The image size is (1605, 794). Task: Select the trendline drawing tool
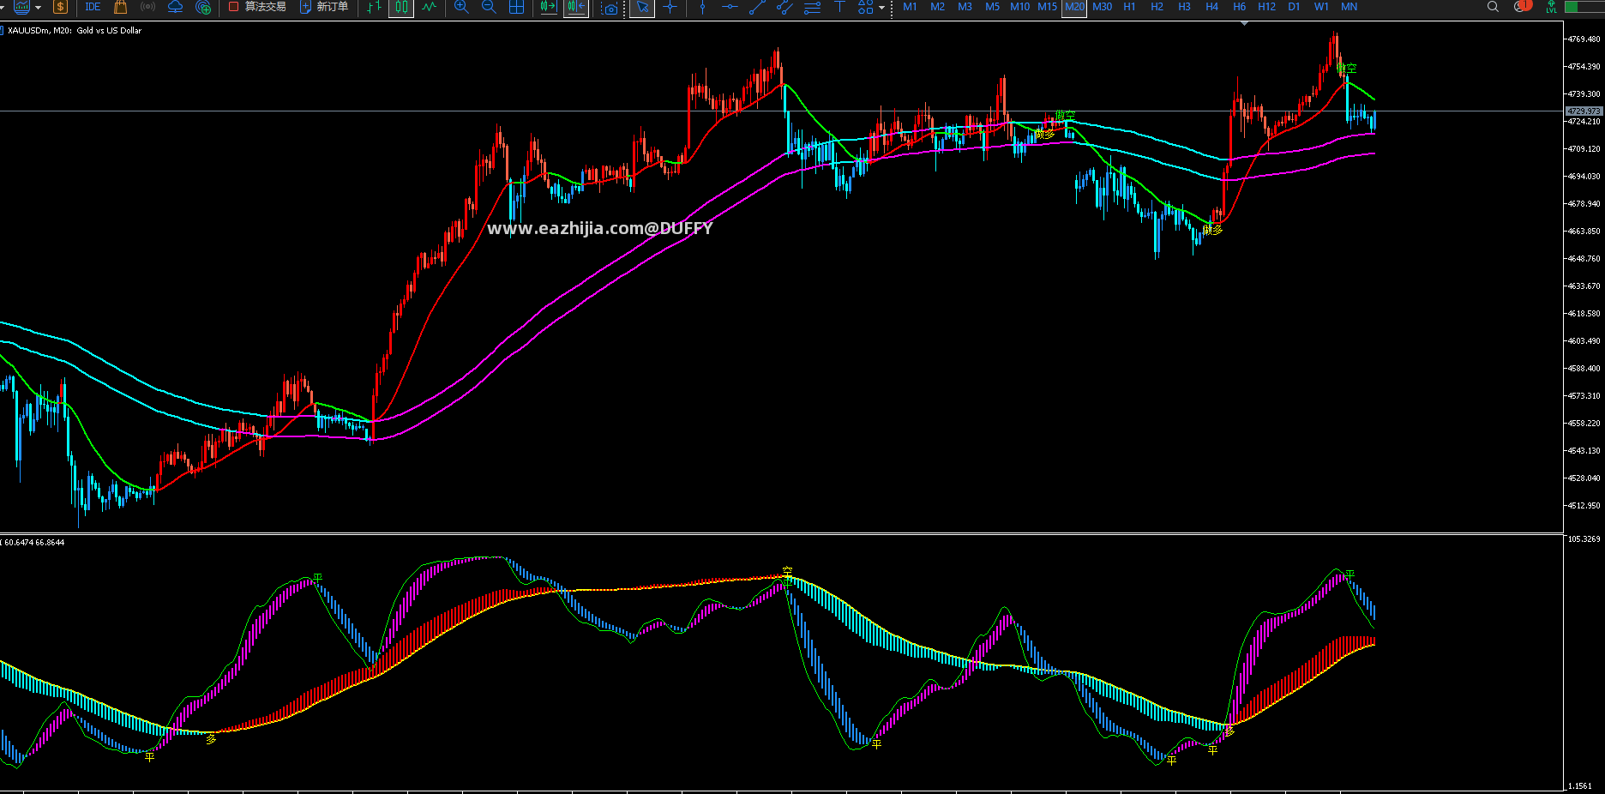pyautogui.click(x=757, y=8)
